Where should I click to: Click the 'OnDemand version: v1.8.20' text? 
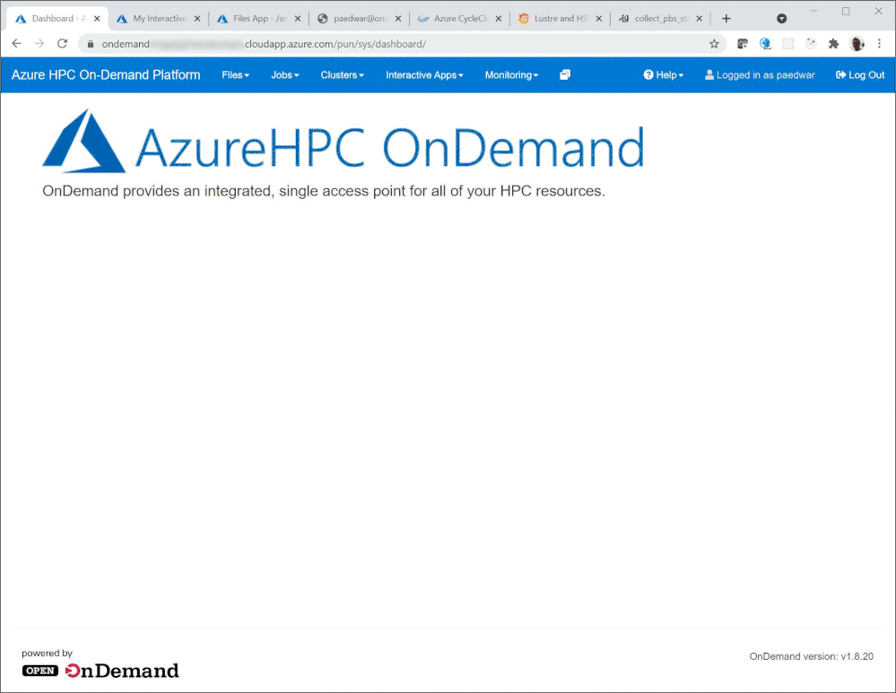click(x=812, y=656)
